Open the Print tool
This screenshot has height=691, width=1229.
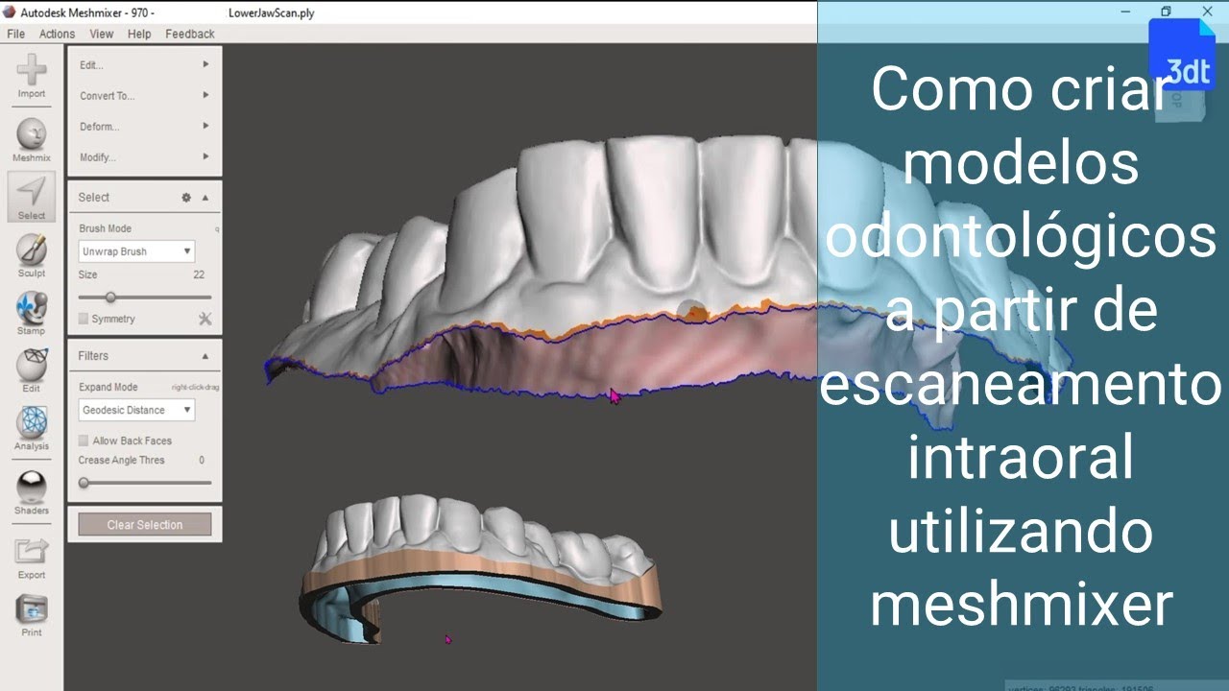pyautogui.click(x=32, y=615)
